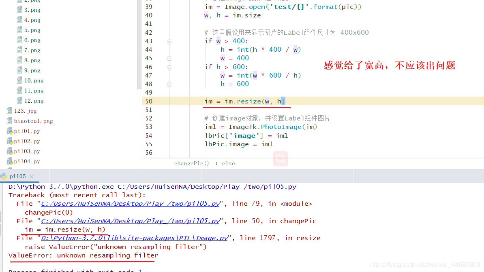Viewport: 484px width, 272px height.
Task: Click the biaotoul.png image icon
Action: 9,120
